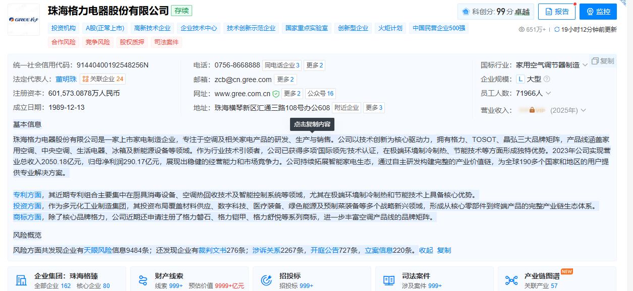Viewport: 633px width, 291px height.
Task: Click the 专利方面 link
Action: tap(27, 195)
